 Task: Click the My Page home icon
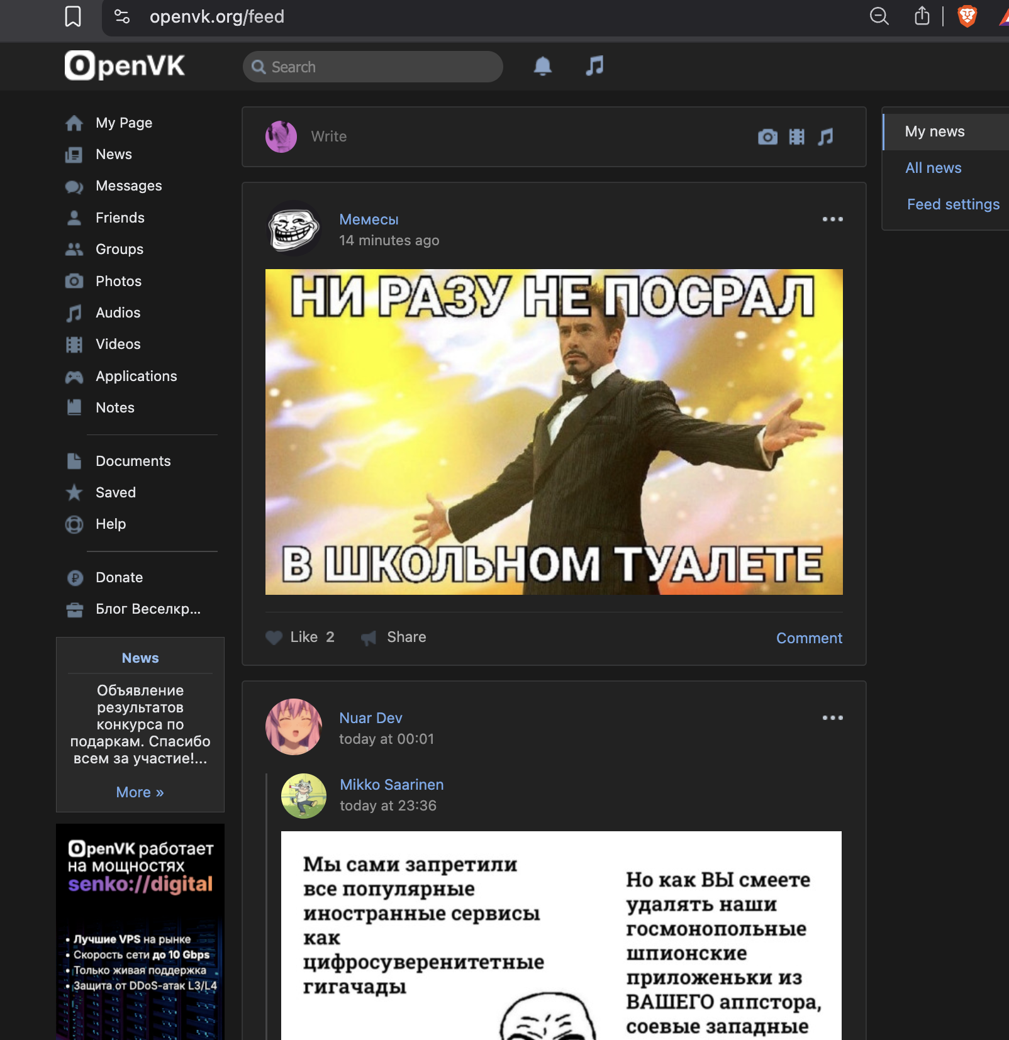[74, 123]
